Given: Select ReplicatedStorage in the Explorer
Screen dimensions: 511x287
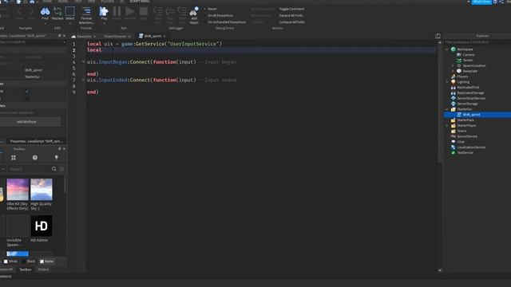Looking at the screenshot, I should coord(470,92).
